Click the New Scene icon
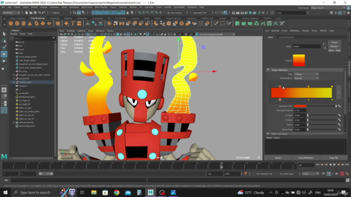Screen dimensions: 351x197 click(26, 13)
